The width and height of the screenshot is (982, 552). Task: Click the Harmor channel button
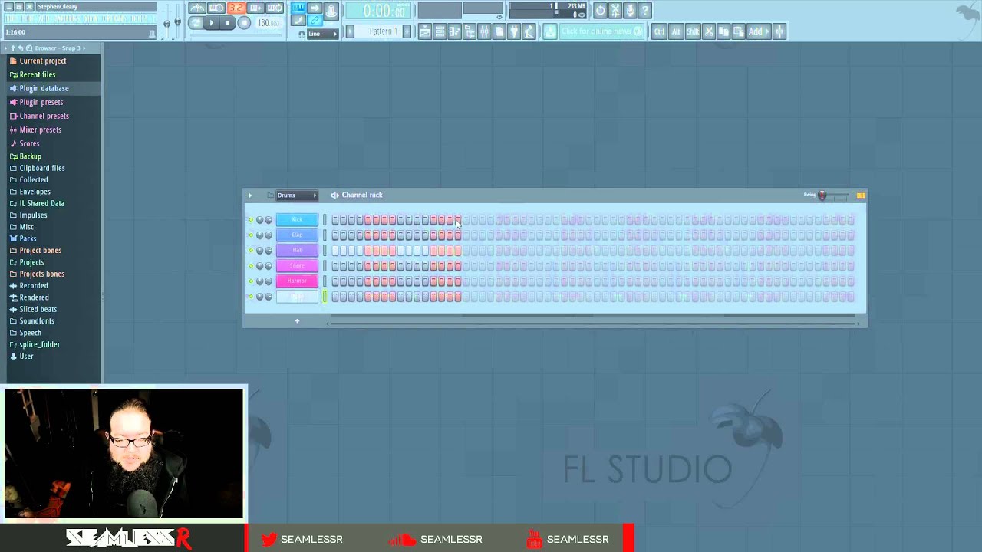click(x=297, y=281)
